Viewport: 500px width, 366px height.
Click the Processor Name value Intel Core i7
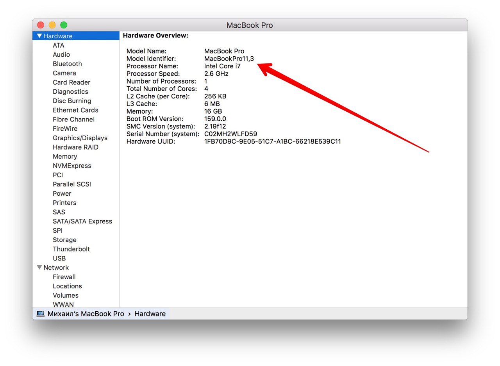(x=222, y=66)
